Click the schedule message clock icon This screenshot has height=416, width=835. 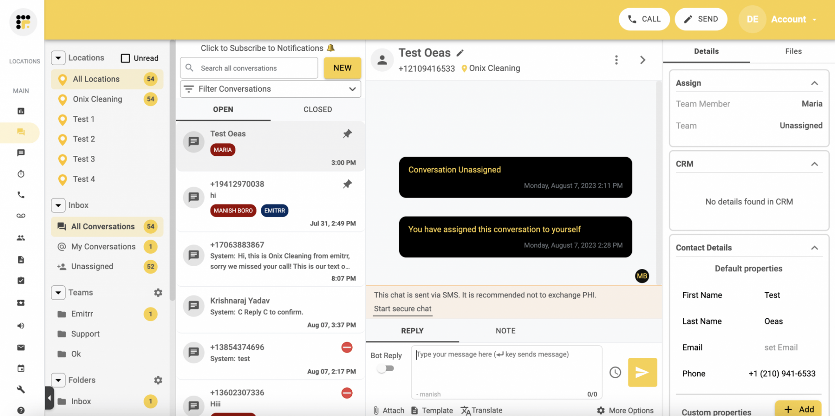[615, 372]
